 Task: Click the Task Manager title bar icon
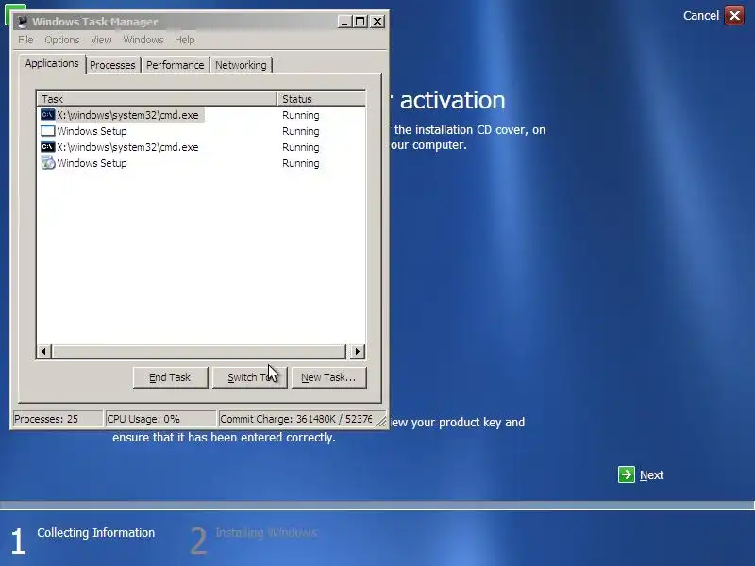[x=22, y=22]
